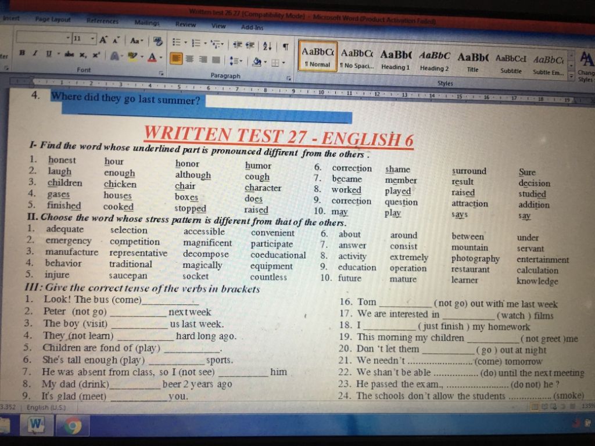Open the Add-Ins tab
Image resolution: width=595 pixels, height=446 pixels.
coord(252,27)
